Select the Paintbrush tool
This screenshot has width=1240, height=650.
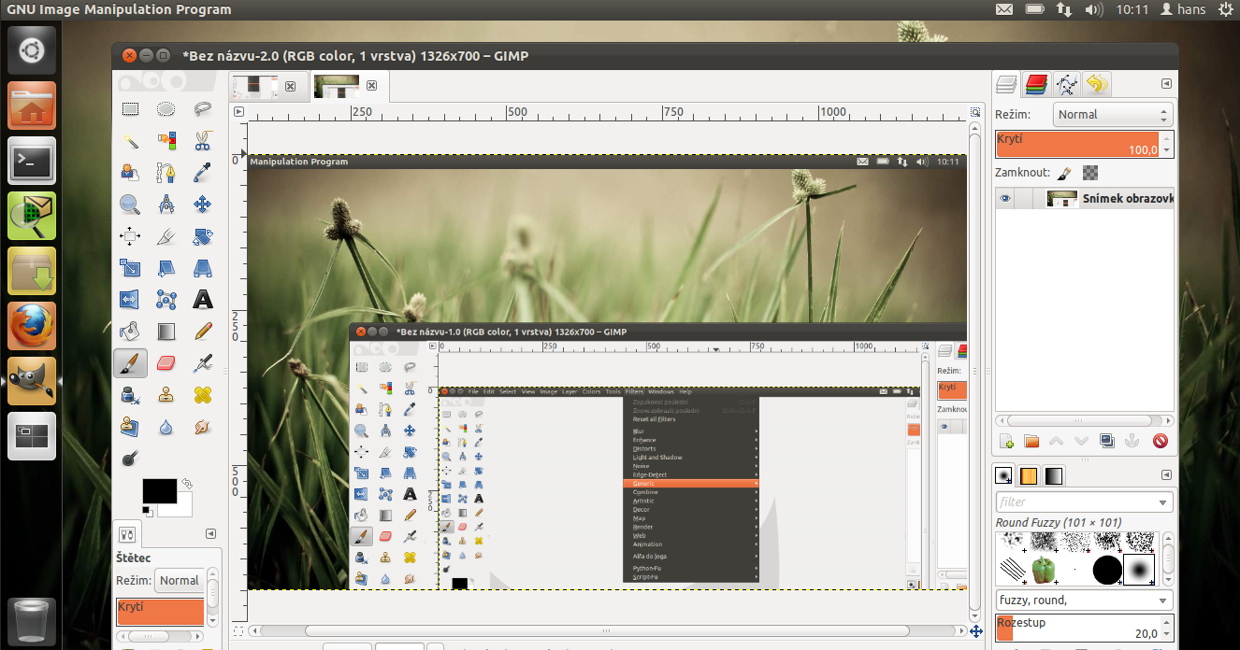click(130, 363)
